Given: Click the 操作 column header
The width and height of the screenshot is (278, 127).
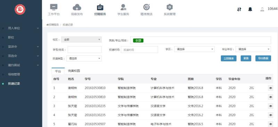Looking at the screenshot, I should point(268,78).
